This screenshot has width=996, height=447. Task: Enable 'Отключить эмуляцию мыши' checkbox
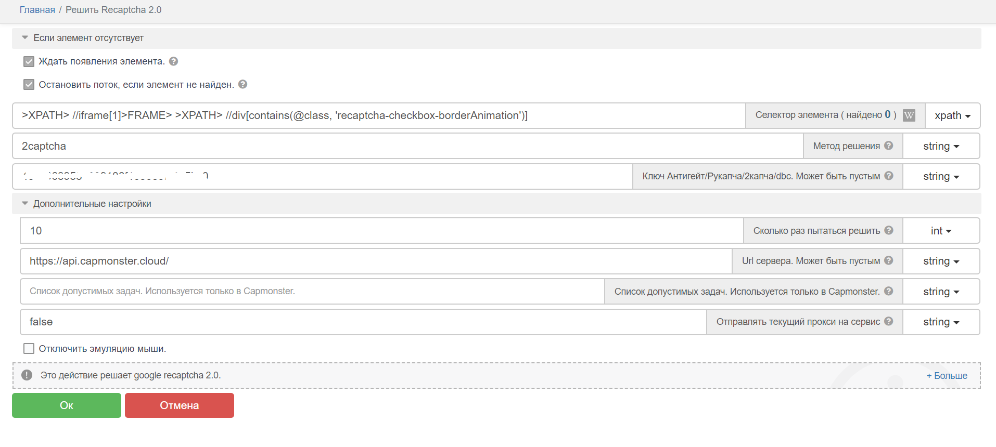pos(29,349)
